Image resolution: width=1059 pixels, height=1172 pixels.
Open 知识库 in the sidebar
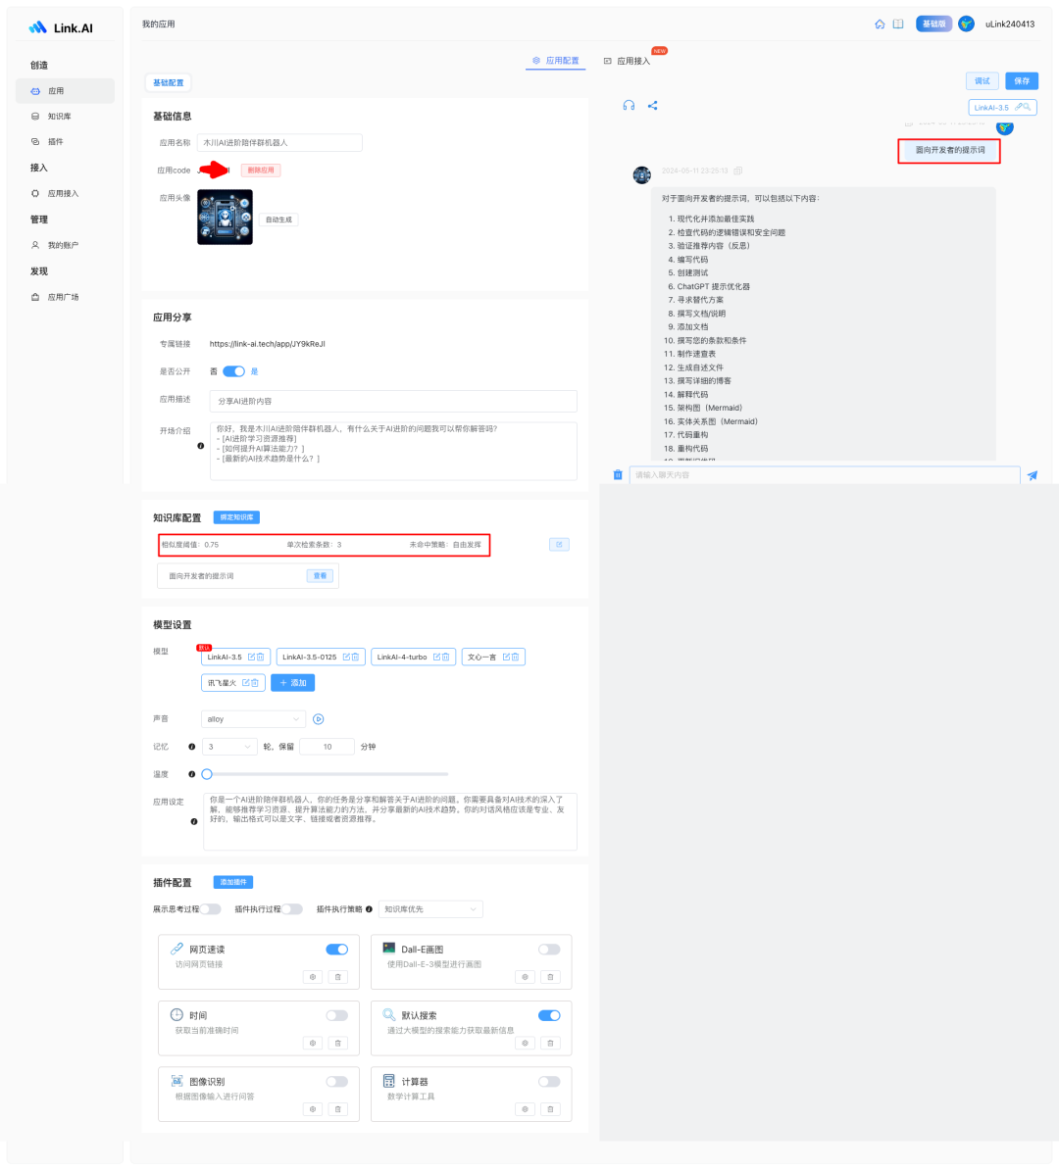point(65,117)
